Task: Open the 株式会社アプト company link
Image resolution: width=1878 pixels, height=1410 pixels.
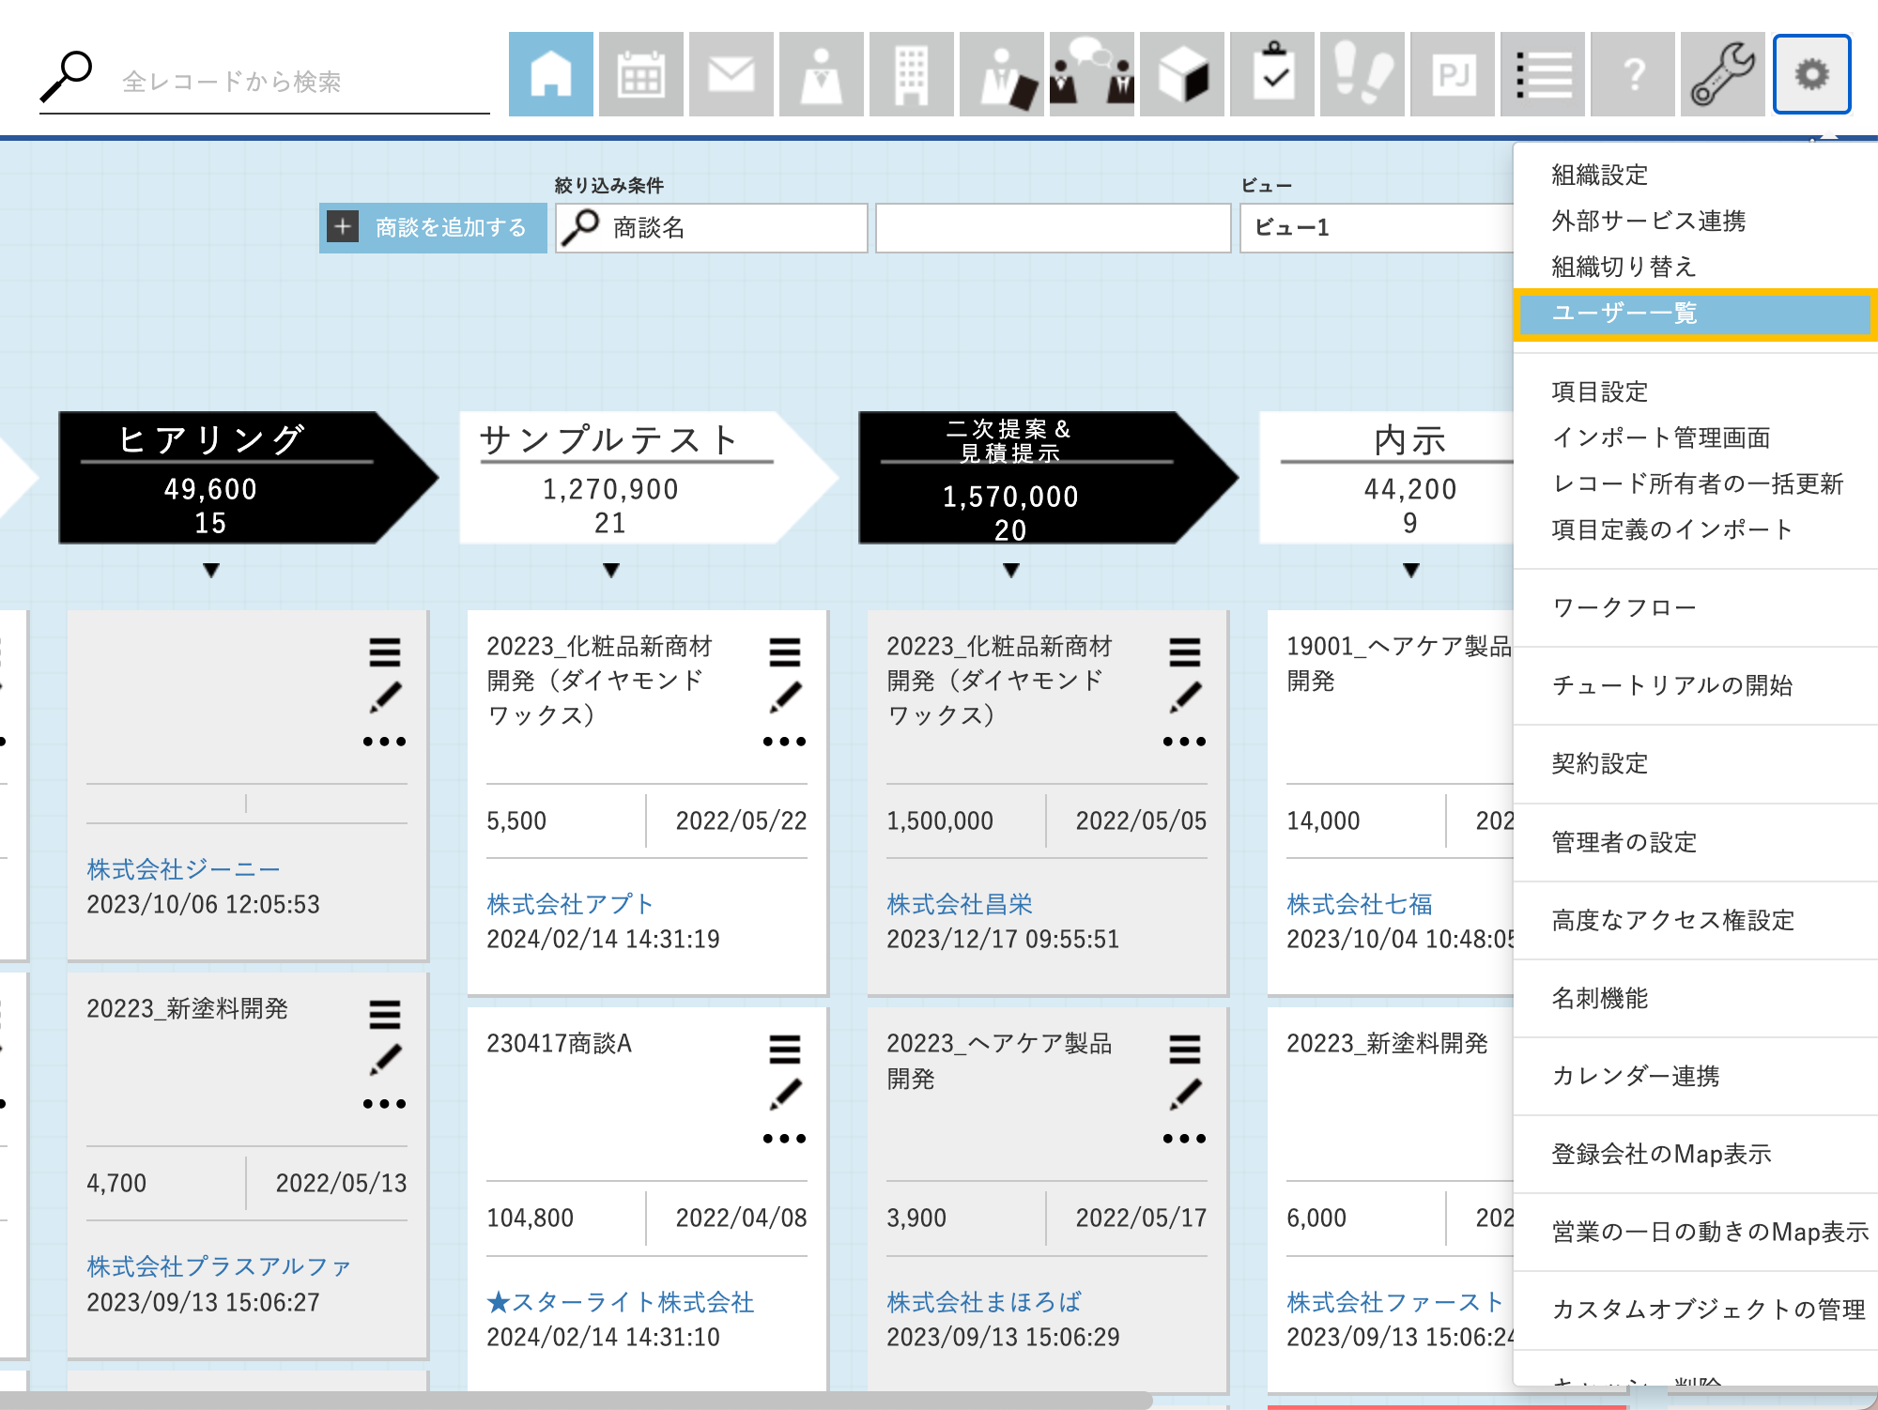Action: pyautogui.click(x=570, y=904)
